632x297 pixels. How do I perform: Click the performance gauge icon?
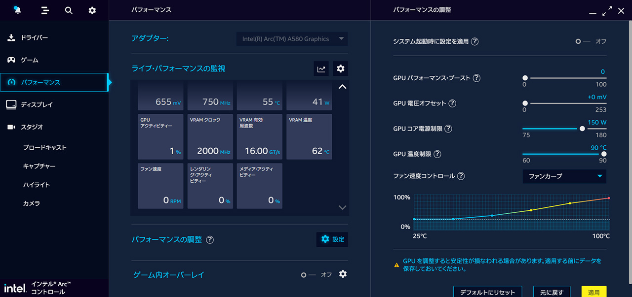[11, 82]
